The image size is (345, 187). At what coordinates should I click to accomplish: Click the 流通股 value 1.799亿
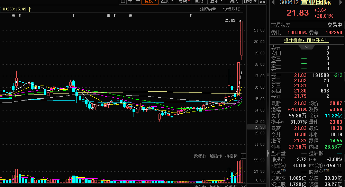pos(298,184)
